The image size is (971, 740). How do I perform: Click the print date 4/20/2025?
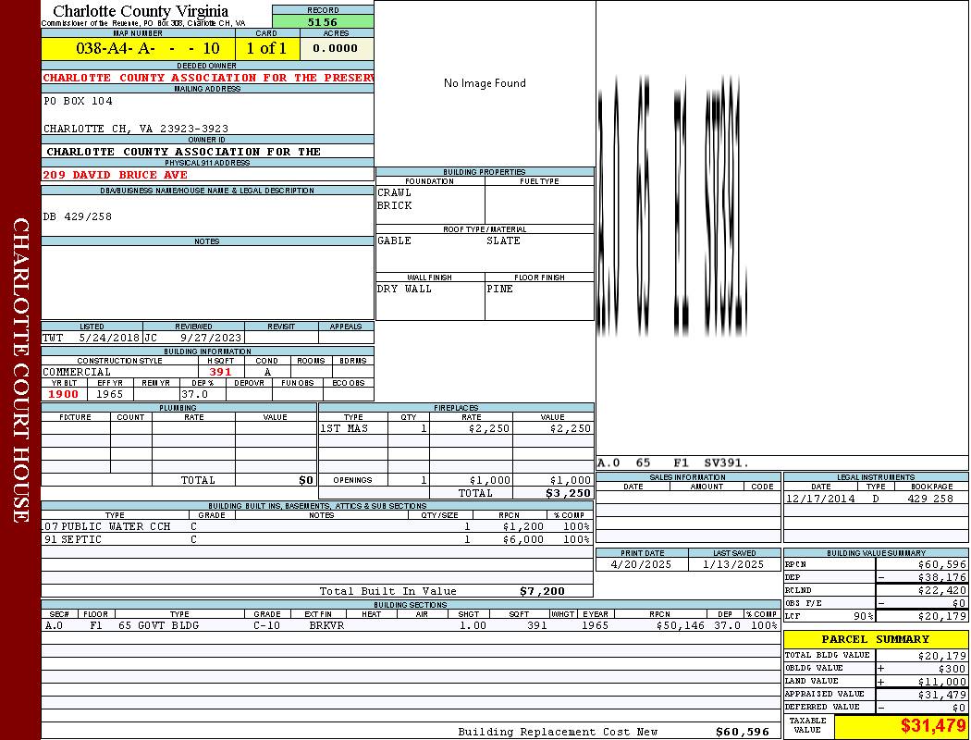pyautogui.click(x=640, y=565)
